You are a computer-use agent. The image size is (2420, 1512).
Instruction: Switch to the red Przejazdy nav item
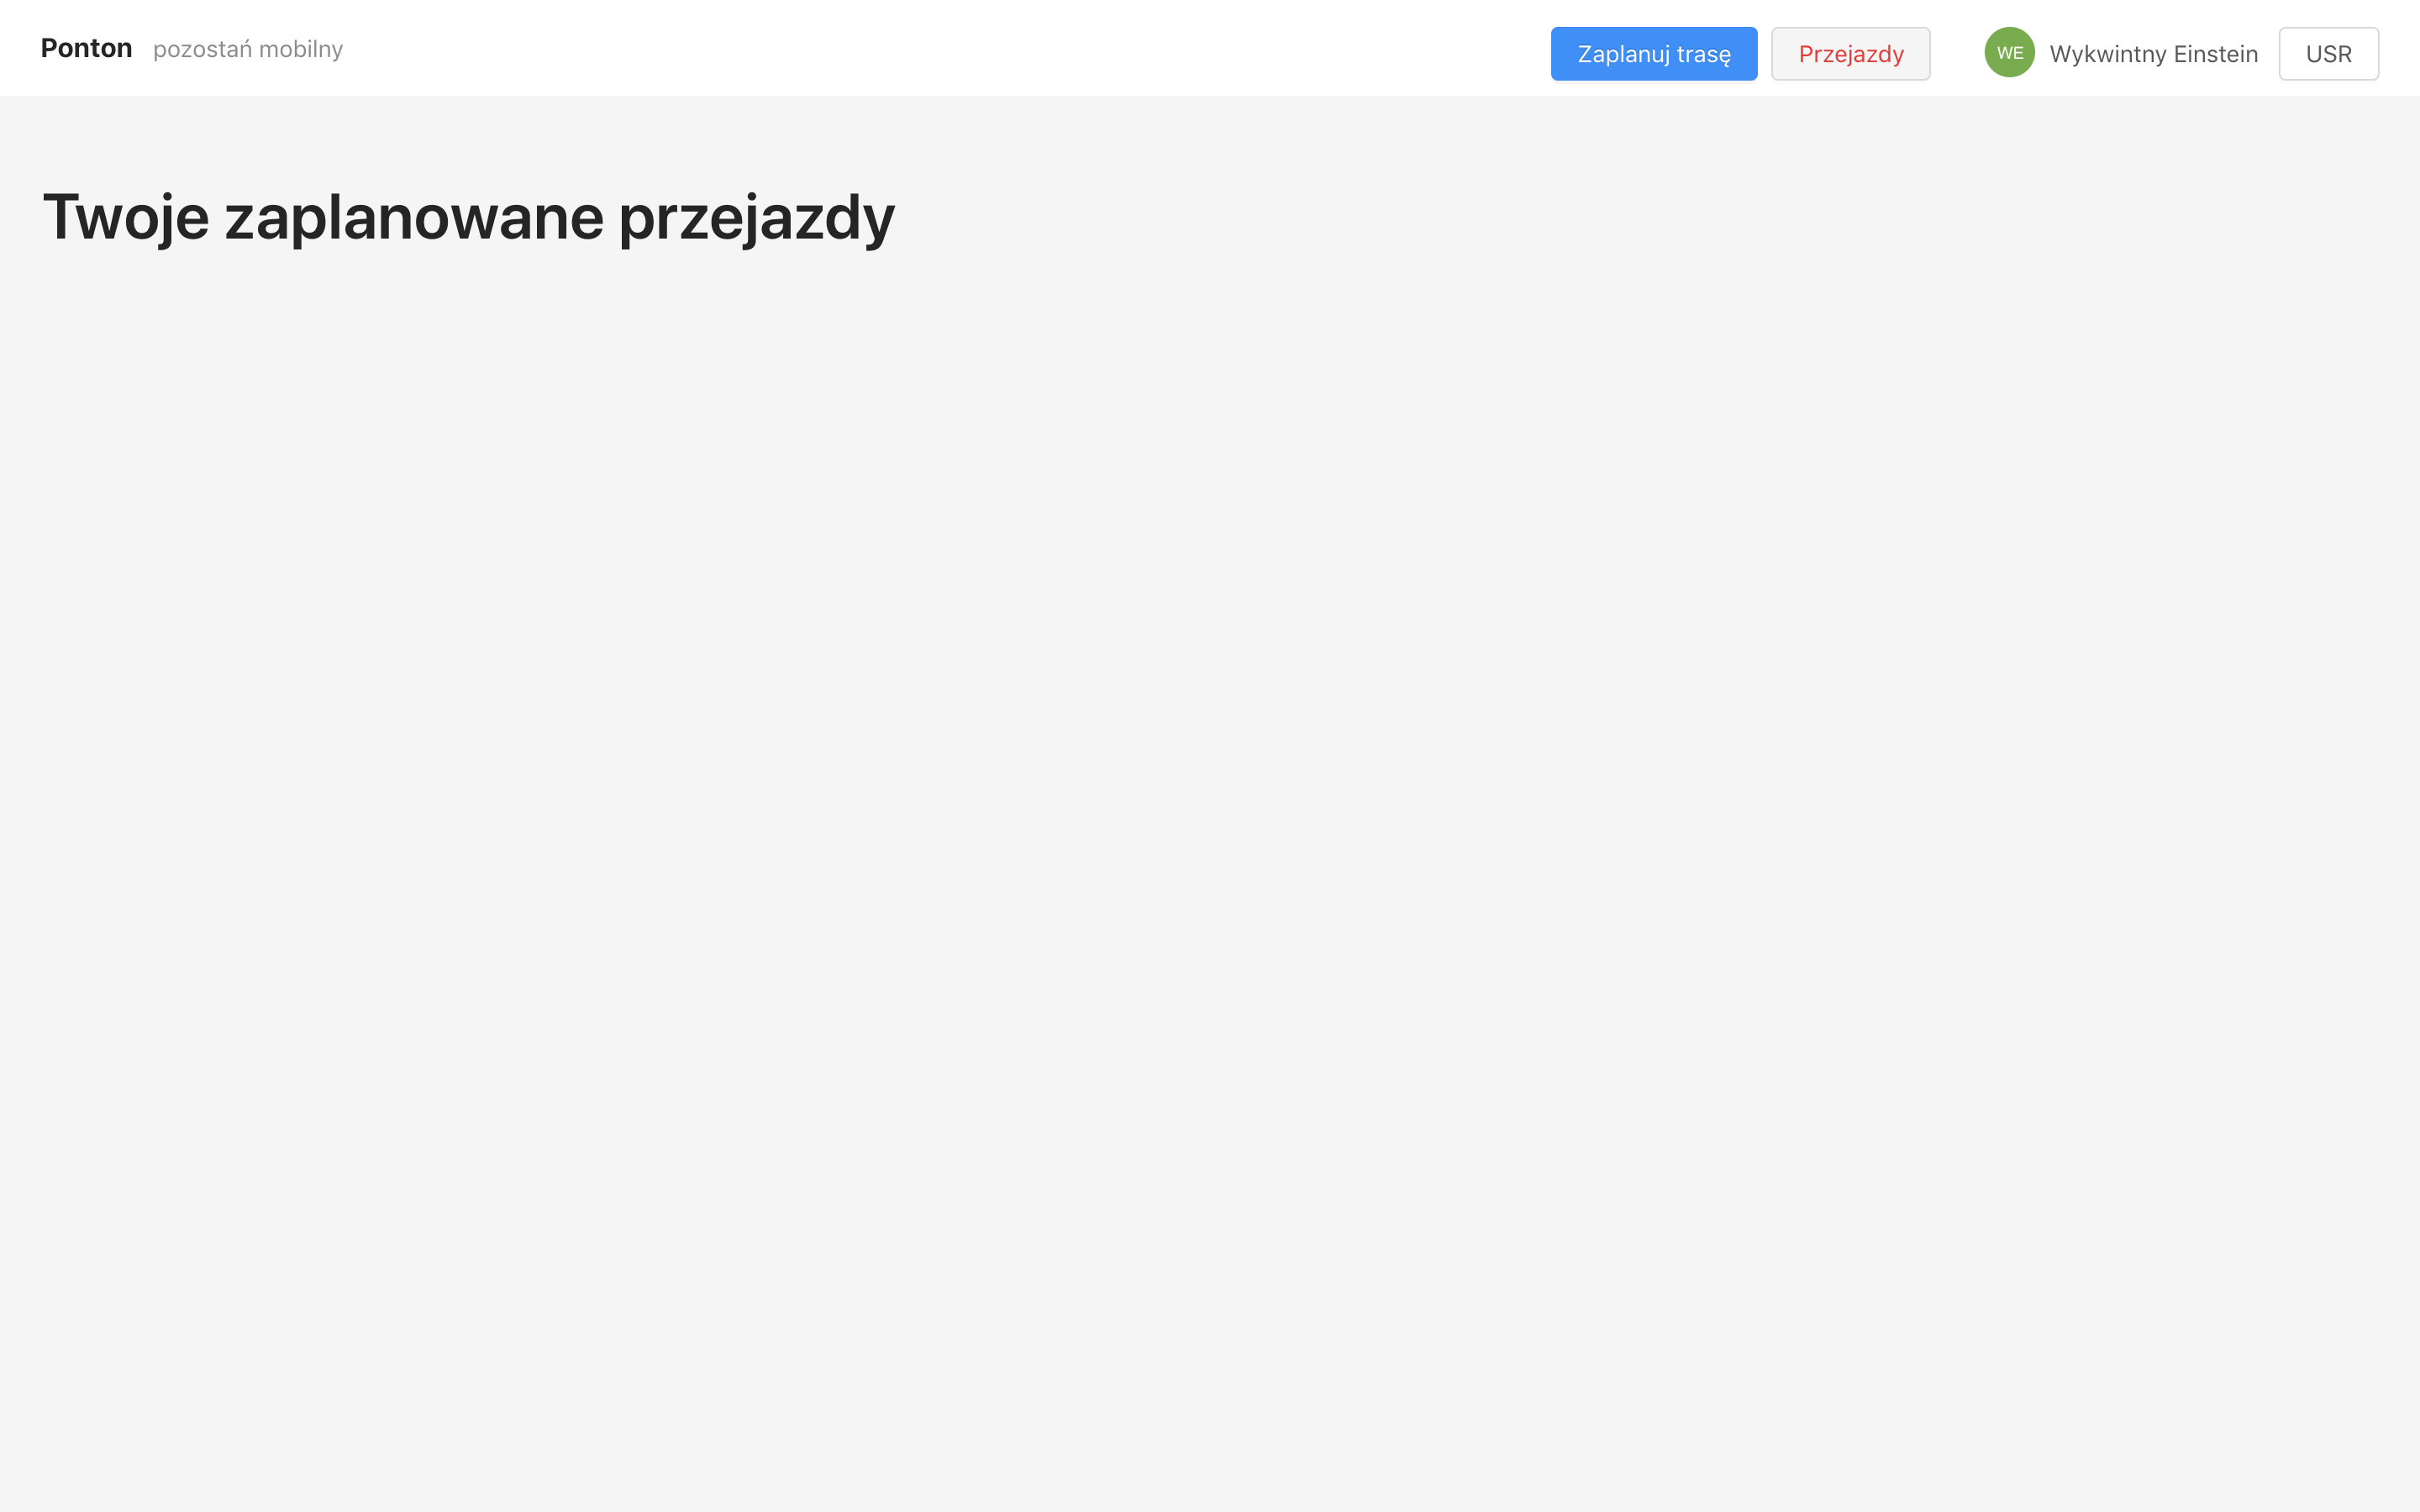point(1850,54)
